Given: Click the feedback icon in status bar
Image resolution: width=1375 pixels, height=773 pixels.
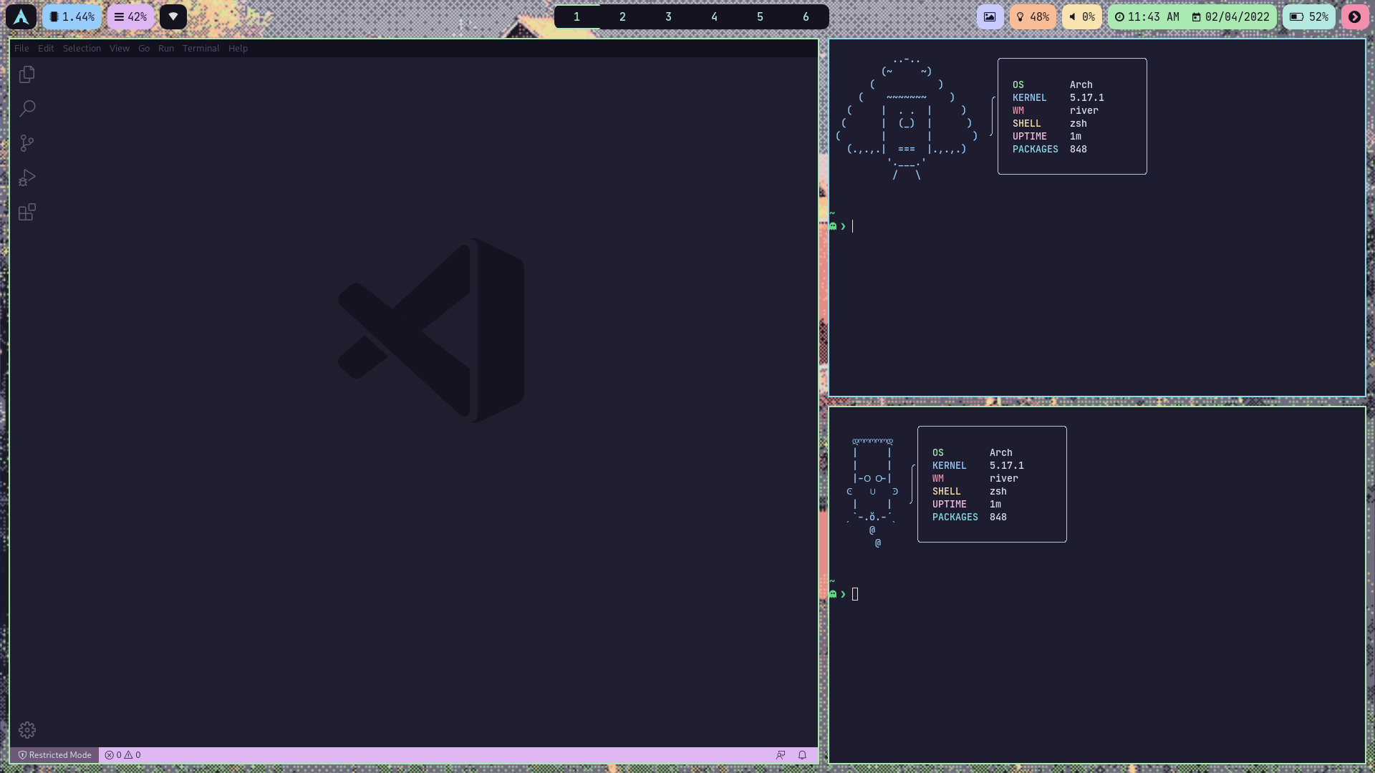Looking at the screenshot, I should point(781,755).
